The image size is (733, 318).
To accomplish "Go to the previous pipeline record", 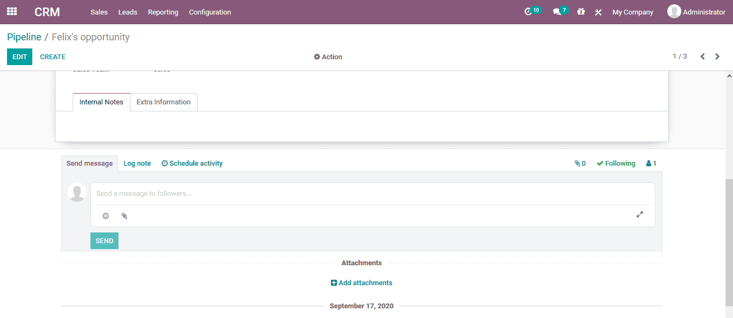I will [702, 56].
